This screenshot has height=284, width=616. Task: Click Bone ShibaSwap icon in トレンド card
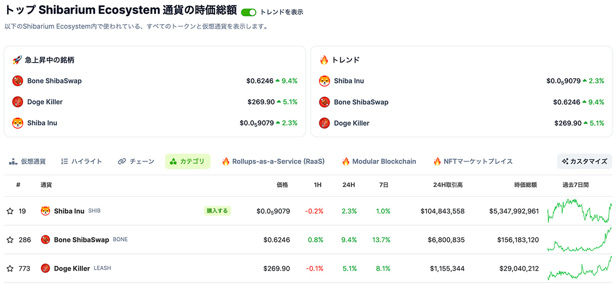(x=324, y=102)
